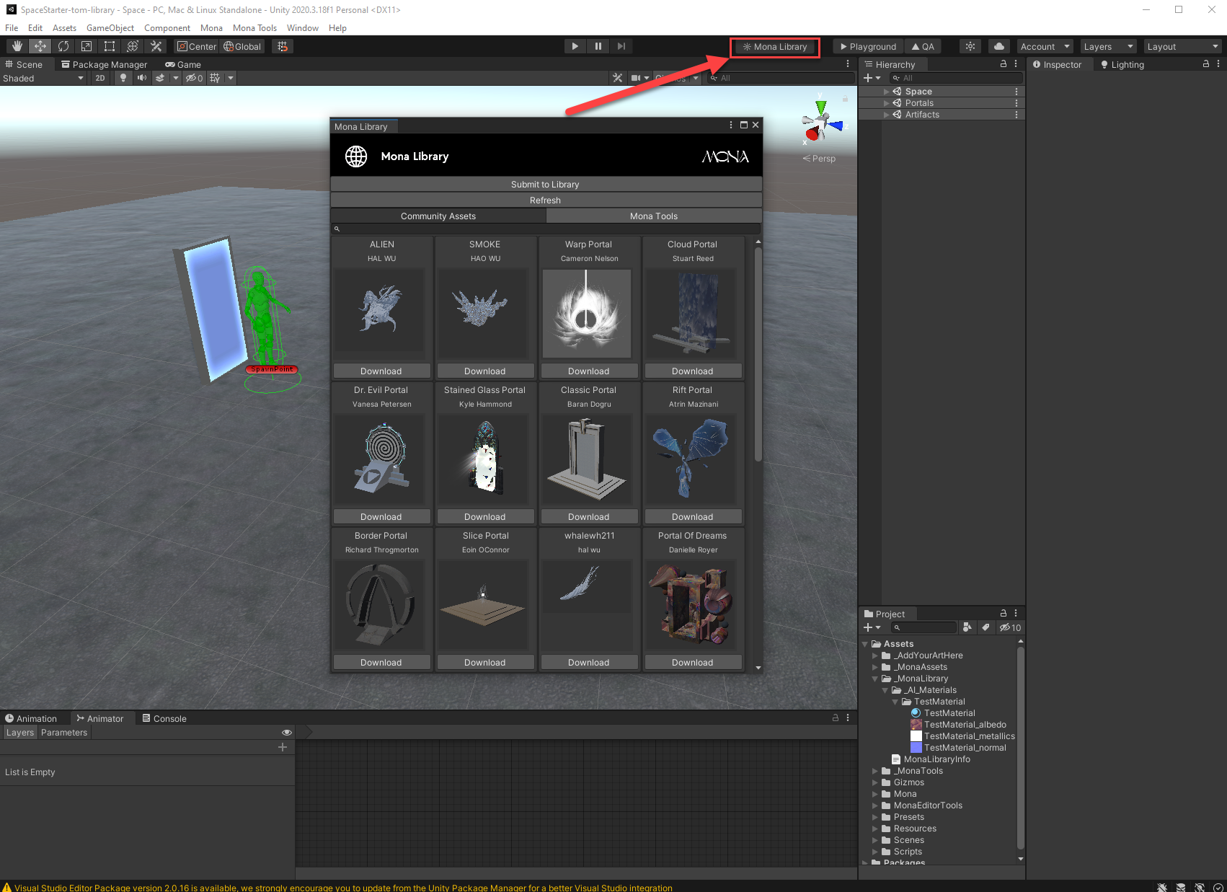Open collab sun icon near Account
The width and height of the screenshot is (1227, 892).
(x=970, y=46)
